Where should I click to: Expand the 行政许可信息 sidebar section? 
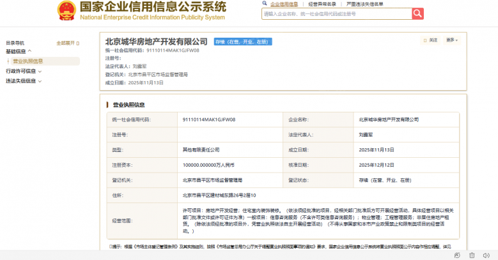(24, 71)
